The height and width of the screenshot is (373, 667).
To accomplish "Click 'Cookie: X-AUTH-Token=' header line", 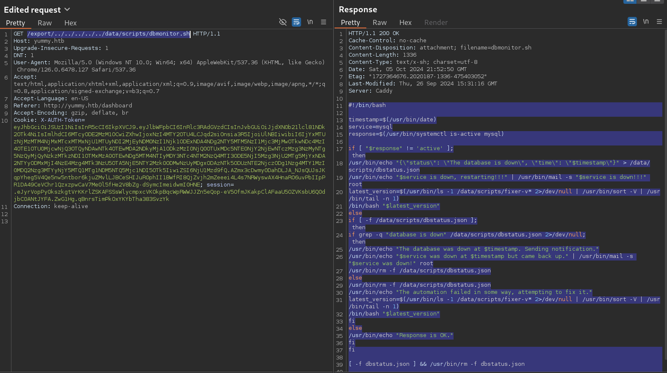I will click(49, 120).
